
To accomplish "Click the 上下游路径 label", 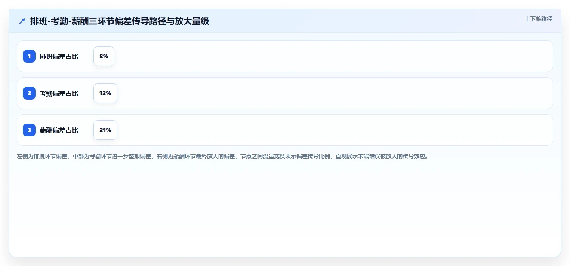I will [x=538, y=19].
